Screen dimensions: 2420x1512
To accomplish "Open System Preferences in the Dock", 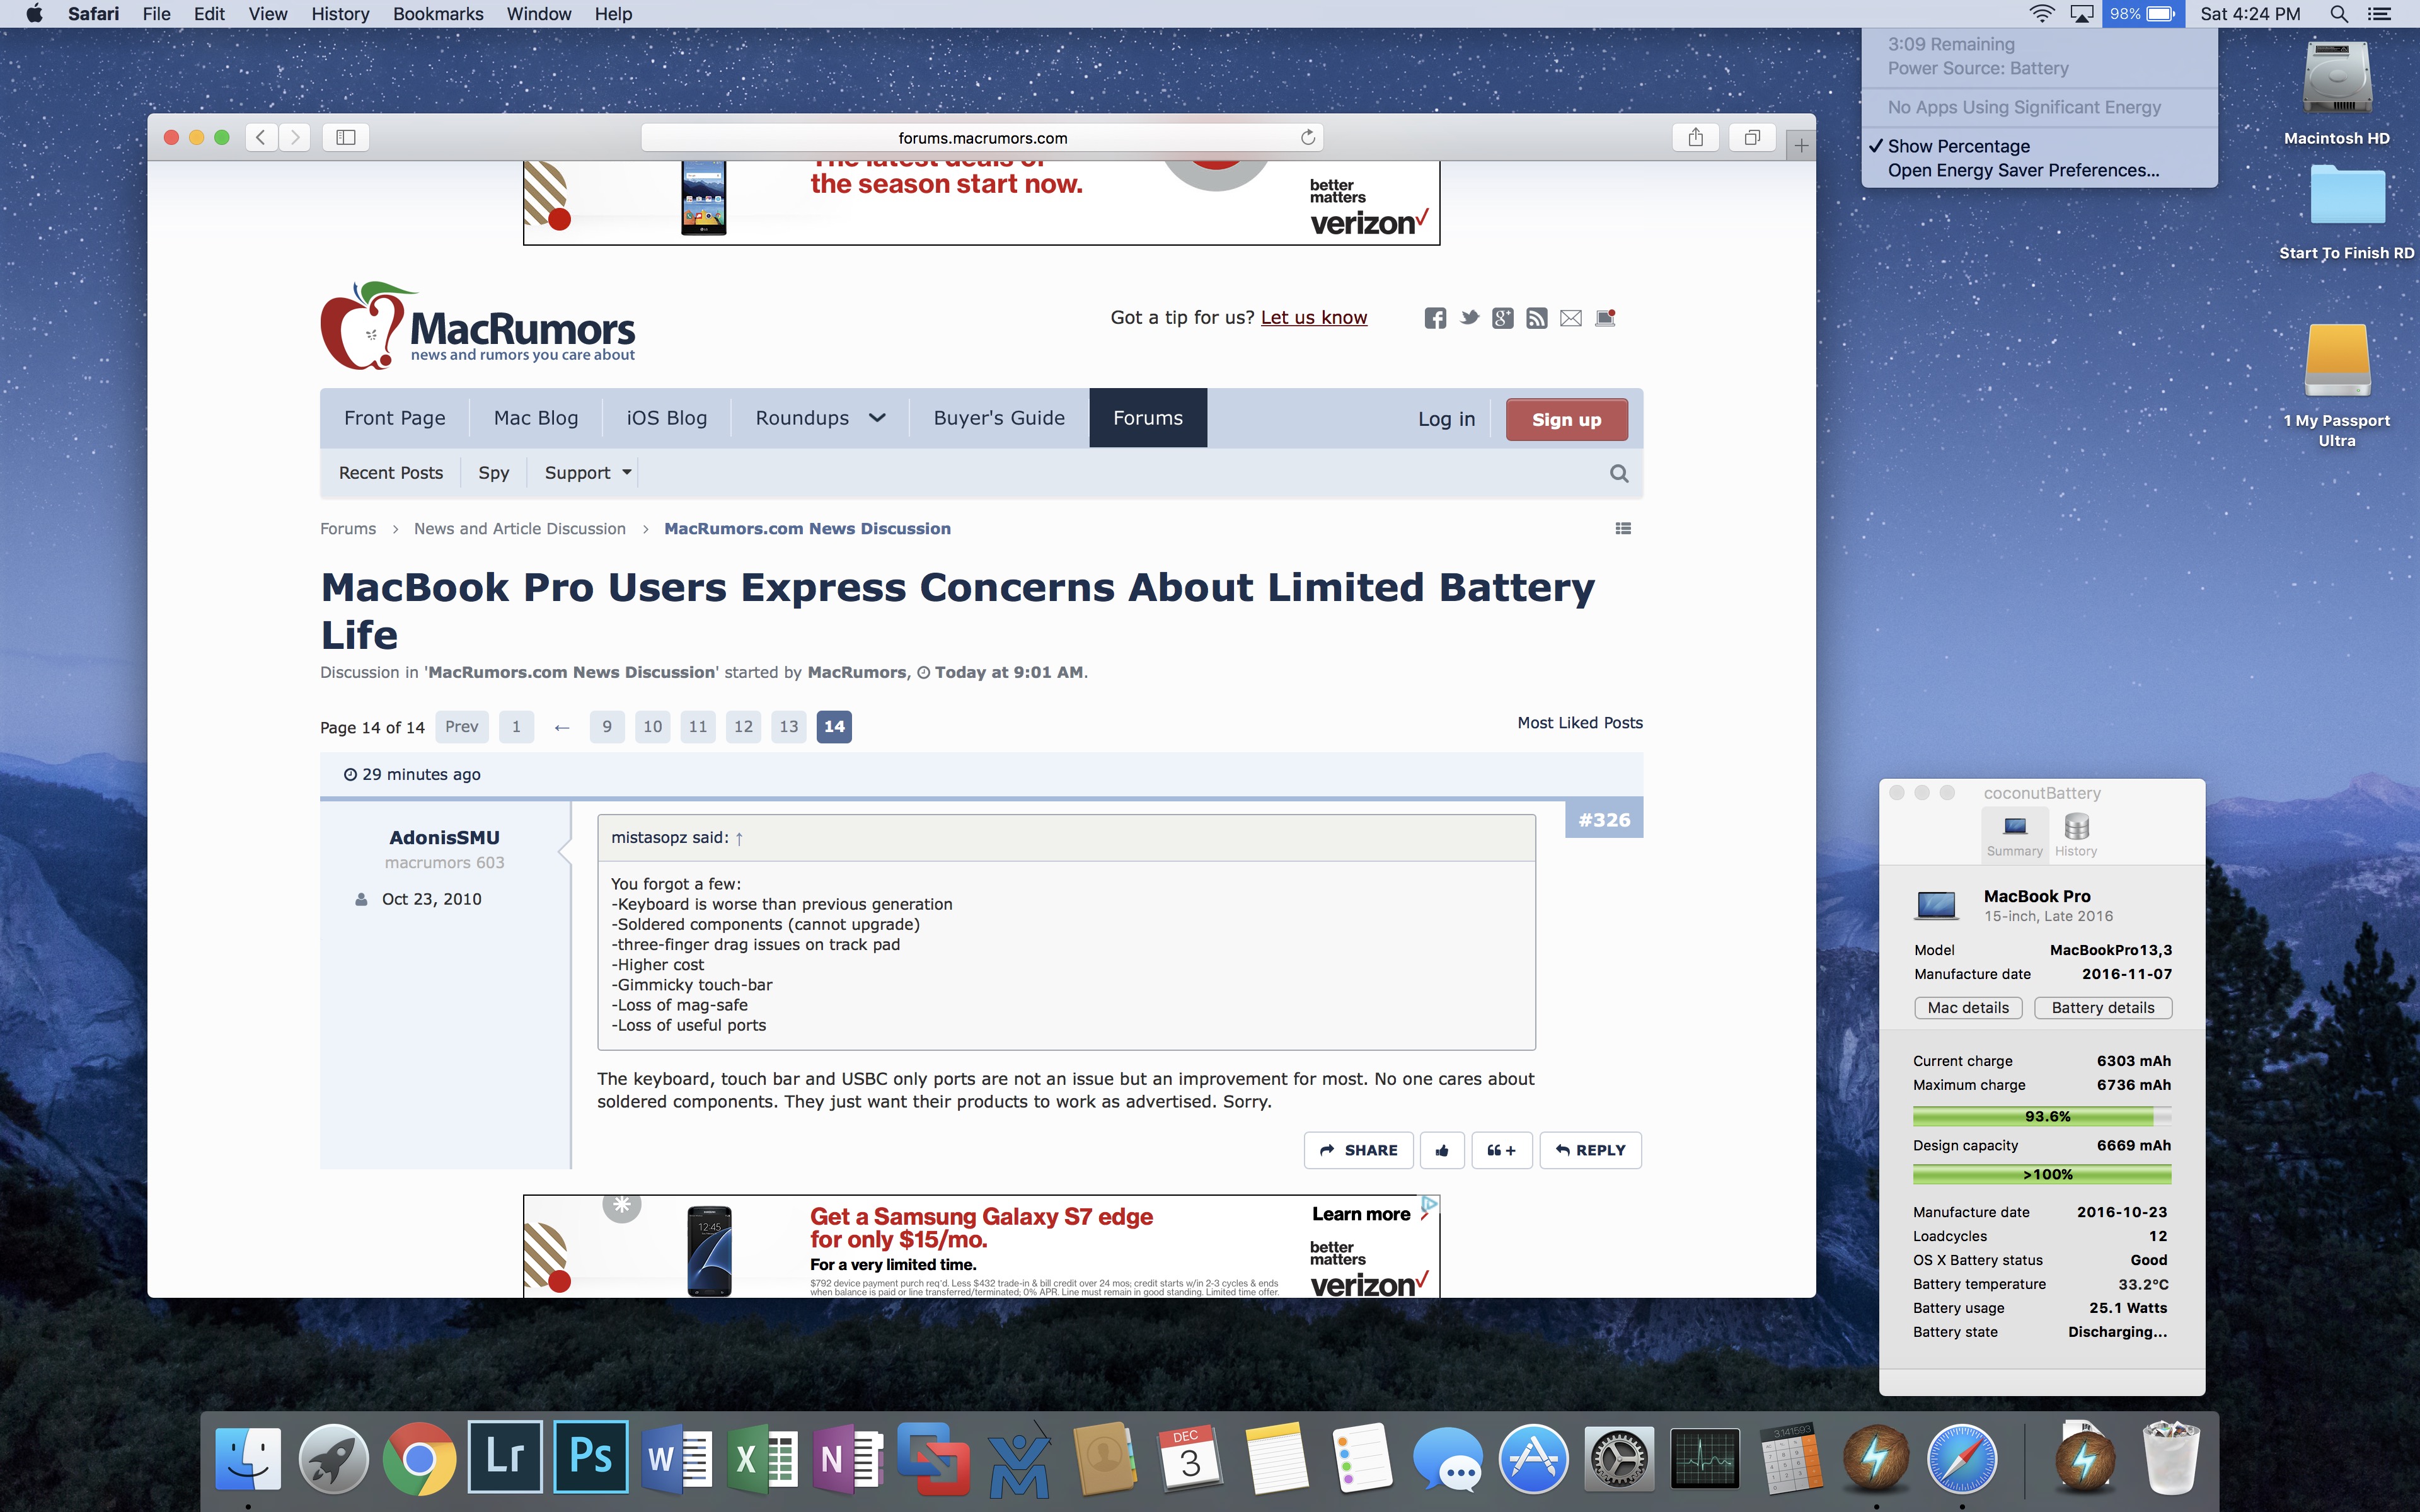I will pos(1619,1458).
